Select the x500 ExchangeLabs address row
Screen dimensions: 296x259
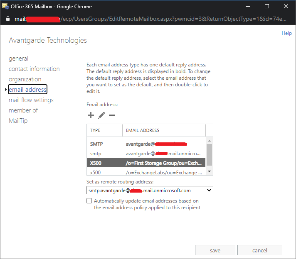tap(146, 172)
